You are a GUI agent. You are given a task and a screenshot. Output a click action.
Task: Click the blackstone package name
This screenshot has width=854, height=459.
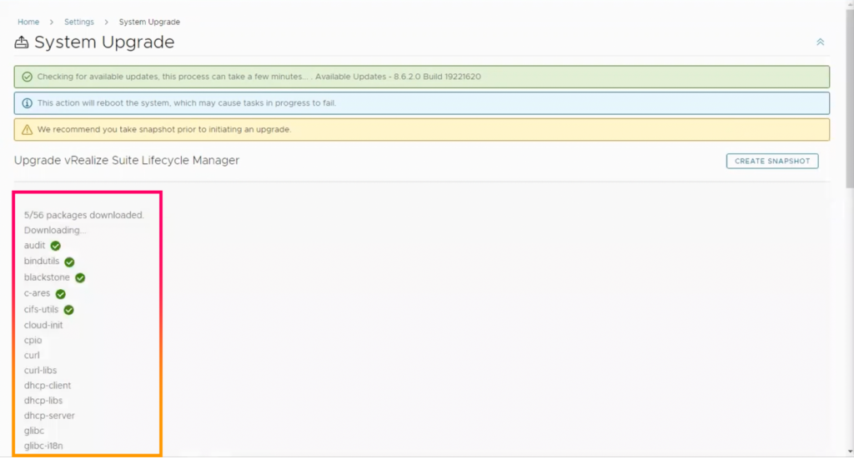point(47,277)
